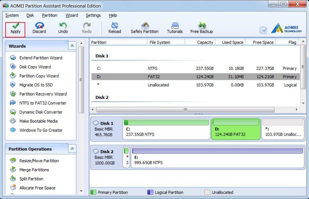Click the AOMEI Technology logo

point(286,28)
